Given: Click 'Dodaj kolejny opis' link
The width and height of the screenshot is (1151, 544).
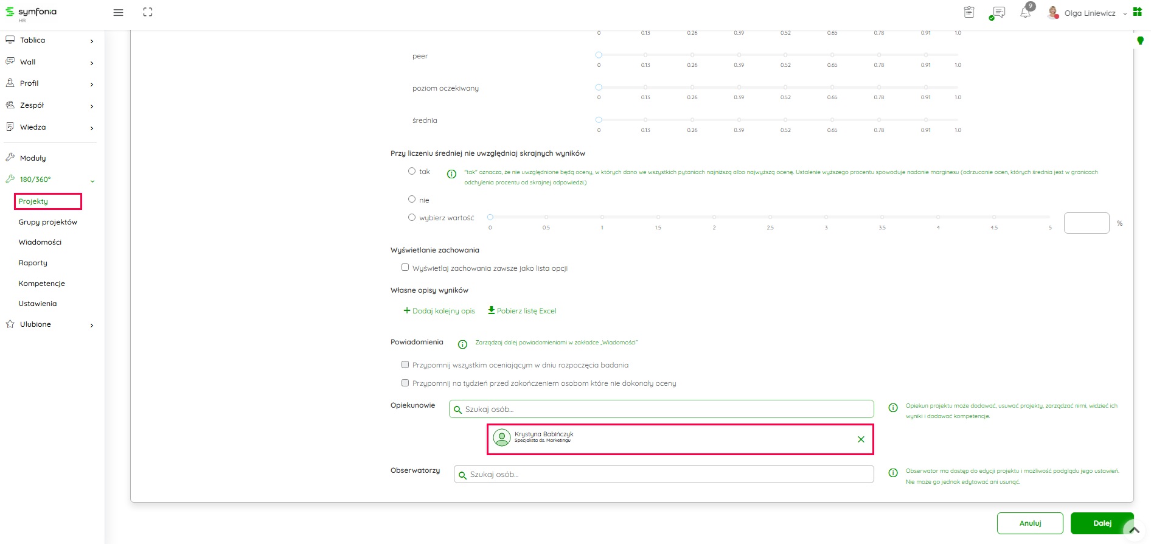Looking at the screenshot, I should click(x=439, y=311).
